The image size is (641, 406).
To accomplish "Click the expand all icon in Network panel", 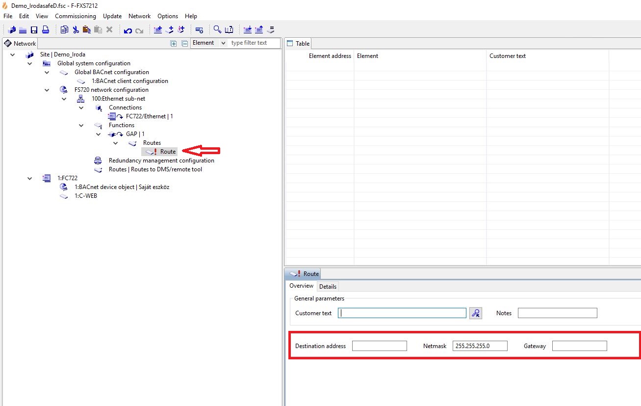I will point(174,43).
